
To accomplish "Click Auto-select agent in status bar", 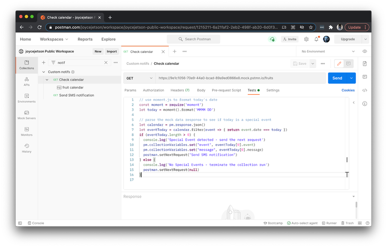I will pos(302,223).
